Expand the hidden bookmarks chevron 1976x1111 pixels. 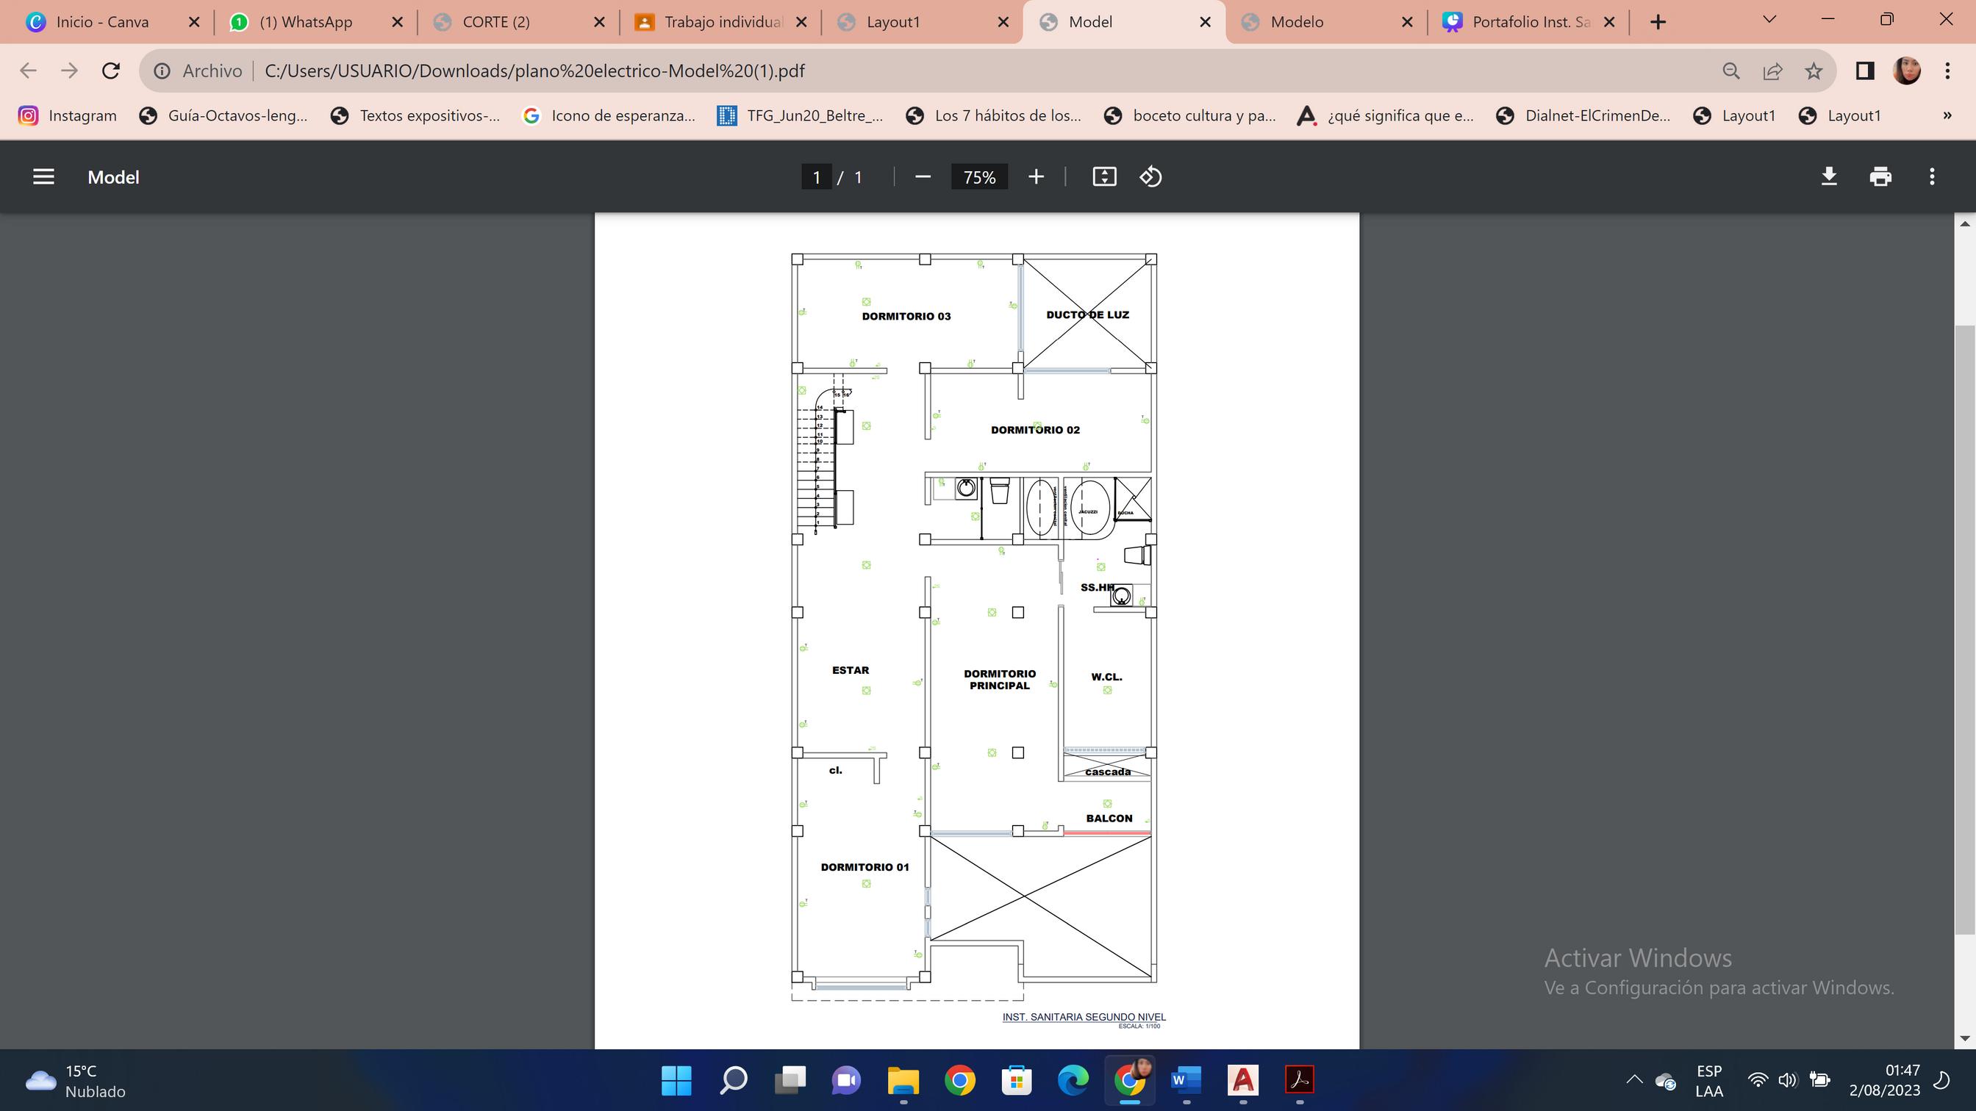(x=1947, y=116)
